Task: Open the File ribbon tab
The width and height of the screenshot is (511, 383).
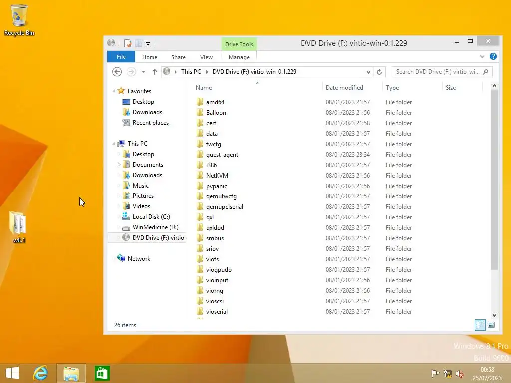Action: 121,57
